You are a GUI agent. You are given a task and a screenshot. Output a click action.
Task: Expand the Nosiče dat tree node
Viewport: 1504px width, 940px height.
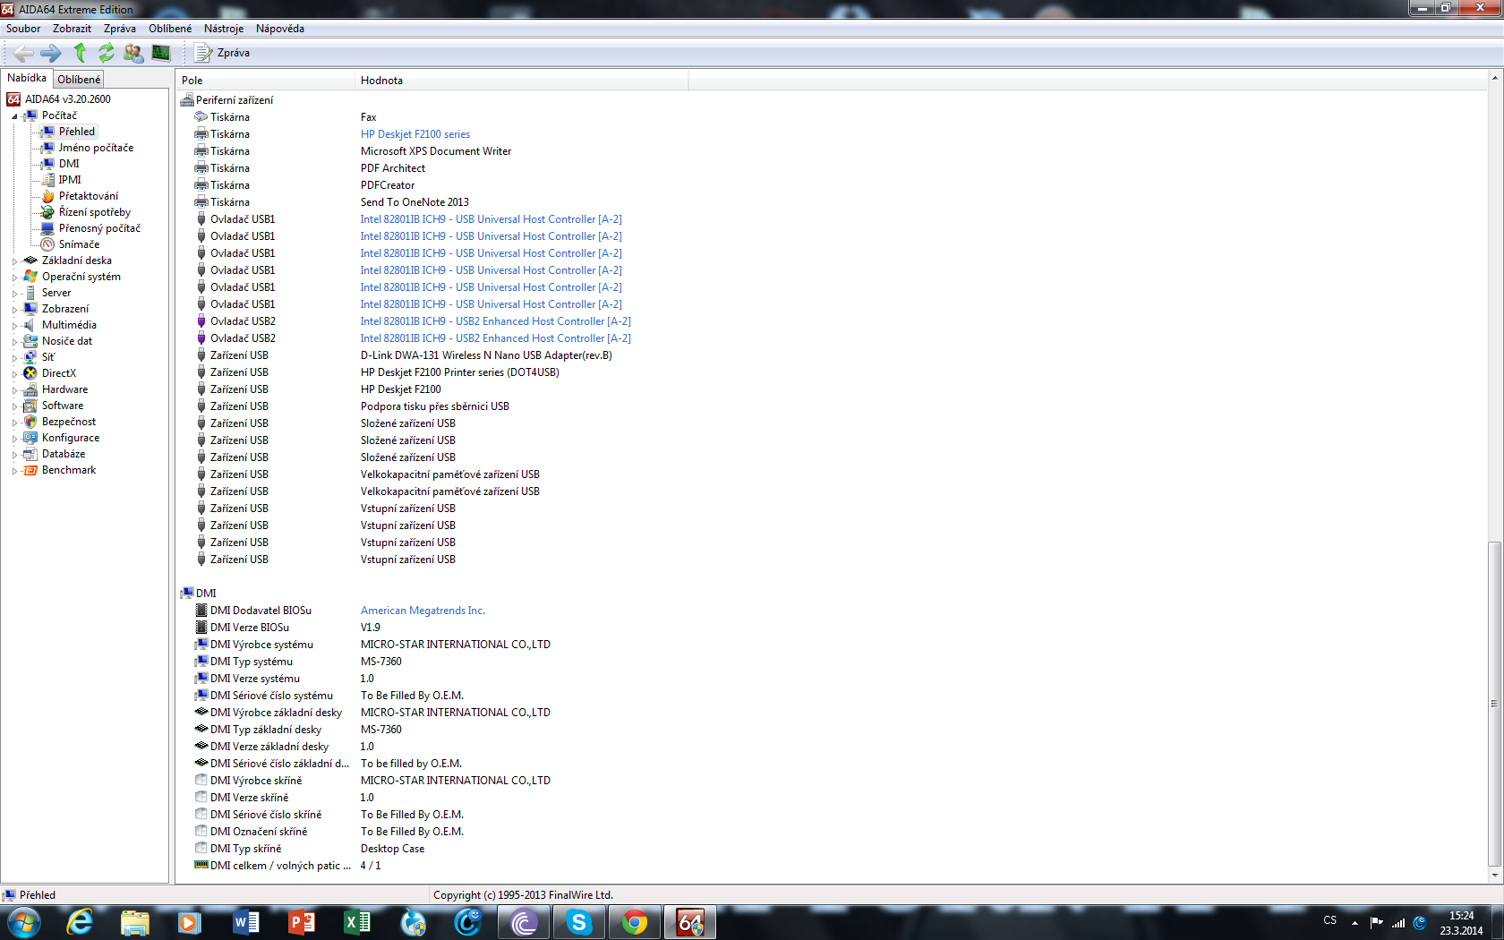click(x=14, y=342)
